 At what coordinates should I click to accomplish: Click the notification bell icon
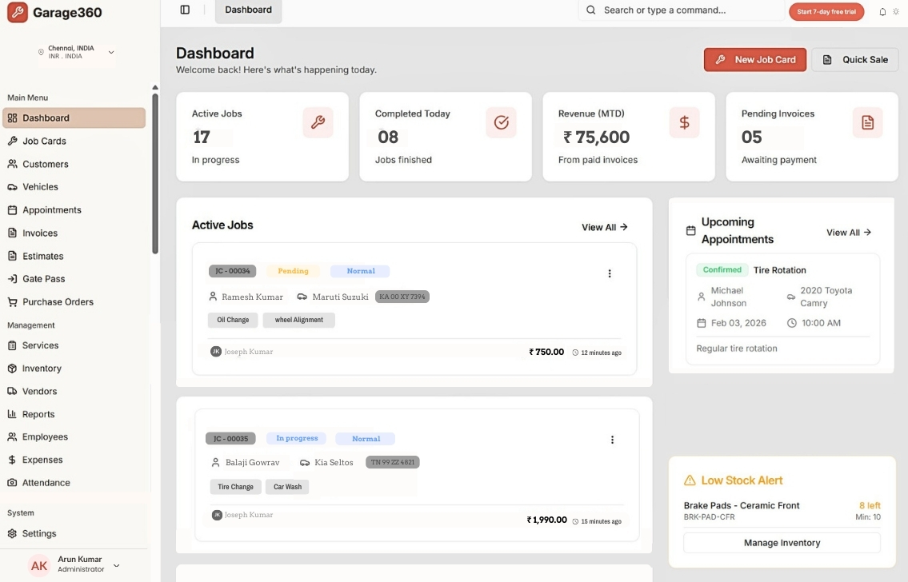click(x=882, y=12)
